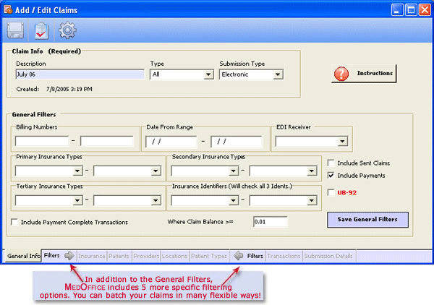The height and width of the screenshot is (305, 434).
Task: Open the EDI Receiver dropdown
Action: (342, 142)
